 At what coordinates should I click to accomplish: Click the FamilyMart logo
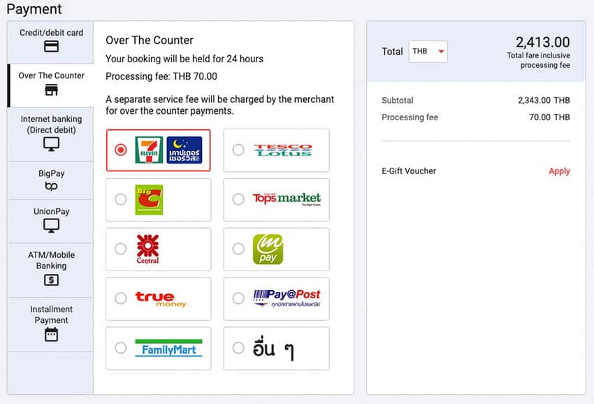tap(168, 348)
